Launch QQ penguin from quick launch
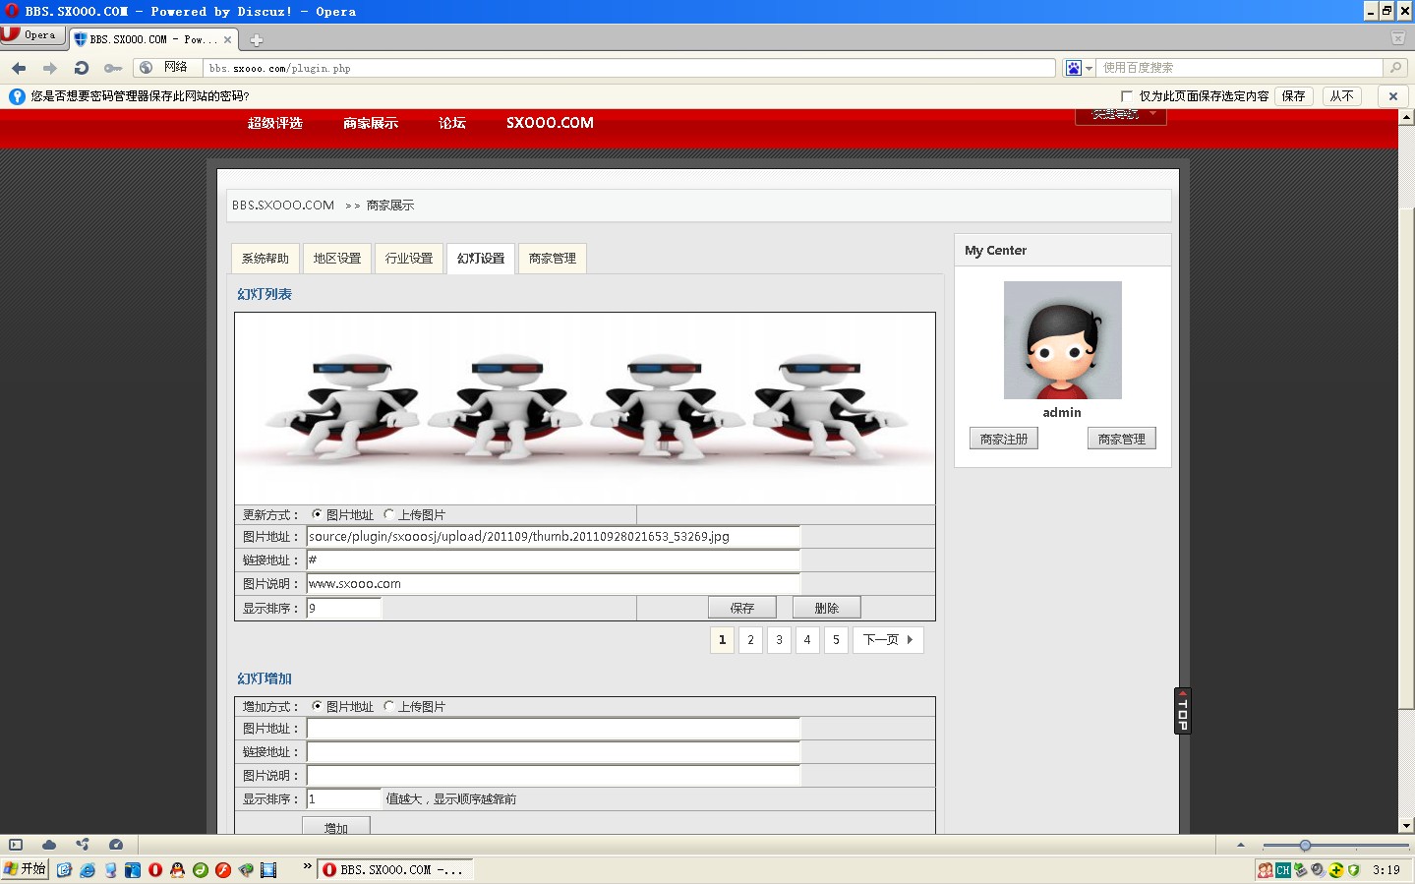1415x884 pixels. (177, 870)
